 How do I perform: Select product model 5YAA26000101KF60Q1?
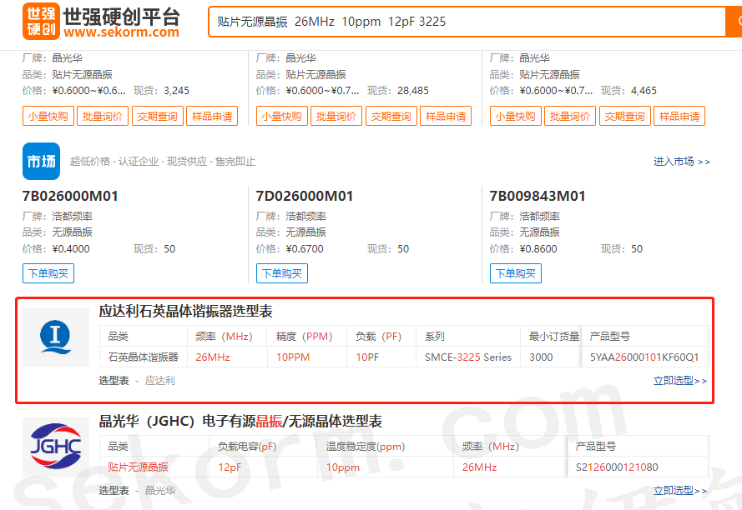click(x=644, y=357)
